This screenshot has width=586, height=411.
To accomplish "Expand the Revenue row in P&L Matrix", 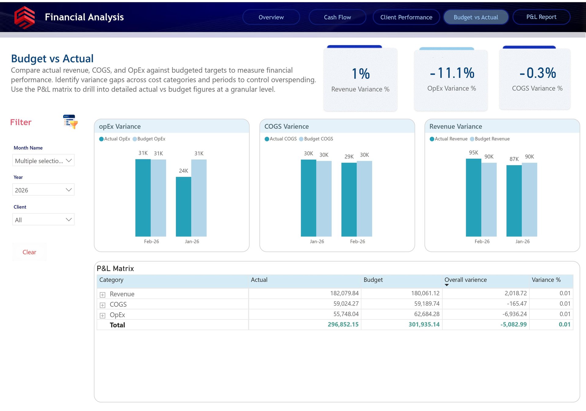I will click(103, 295).
